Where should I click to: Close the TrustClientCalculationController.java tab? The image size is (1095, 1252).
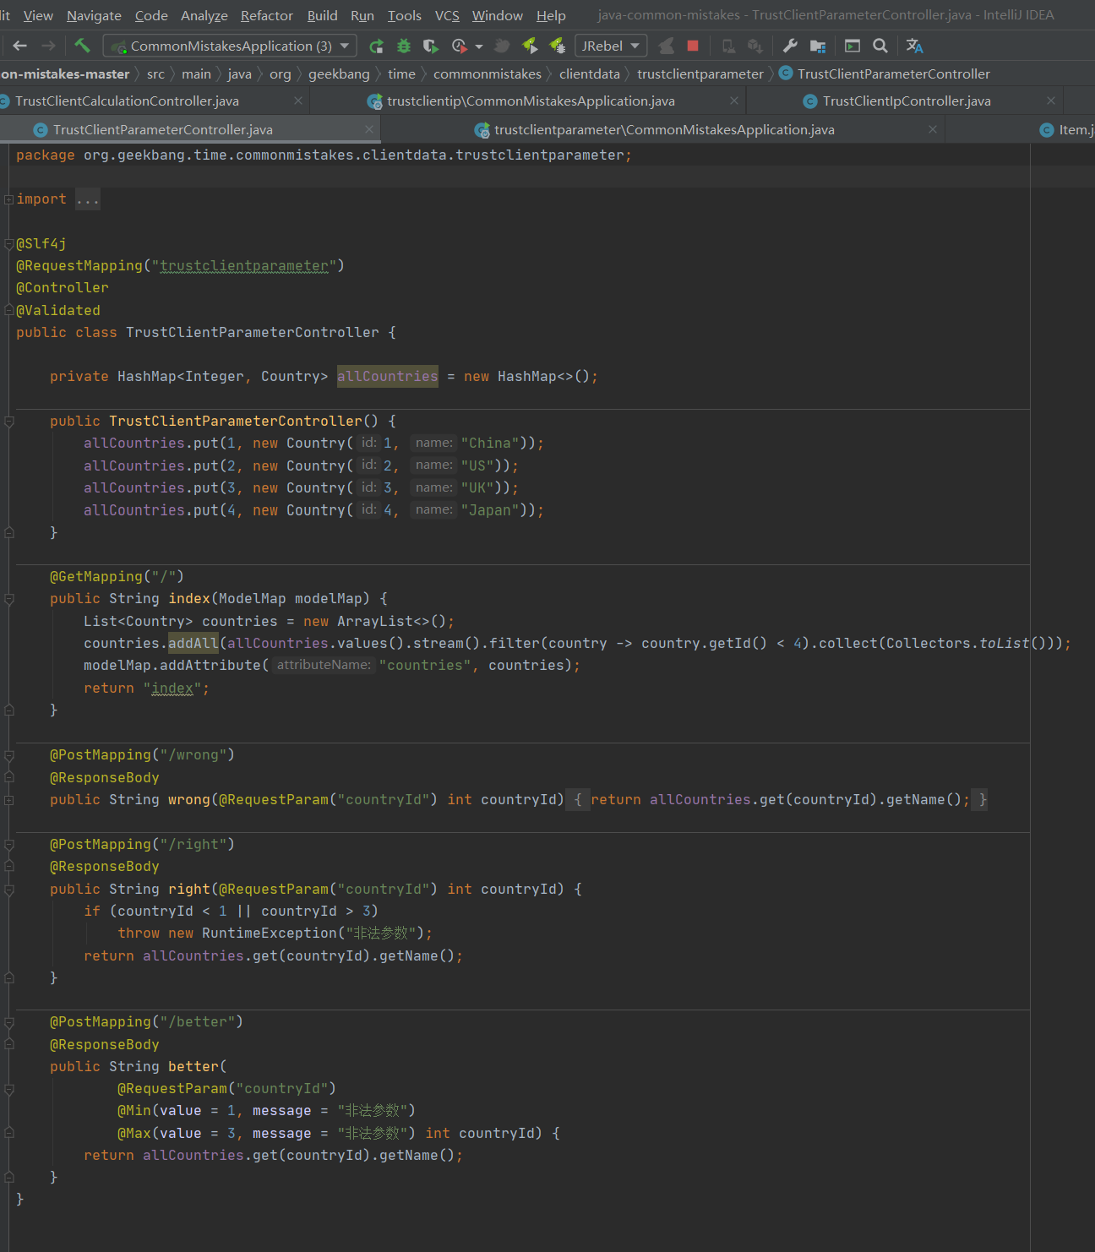coord(298,101)
